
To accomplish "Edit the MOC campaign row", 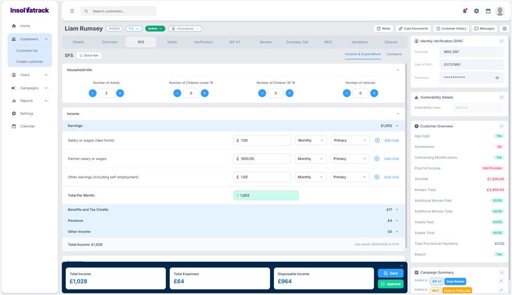I will click(x=501, y=290).
